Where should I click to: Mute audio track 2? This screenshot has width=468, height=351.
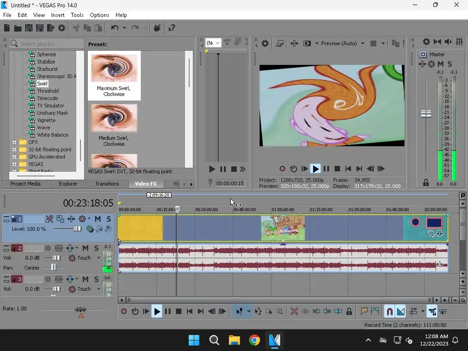click(x=85, y=248)
